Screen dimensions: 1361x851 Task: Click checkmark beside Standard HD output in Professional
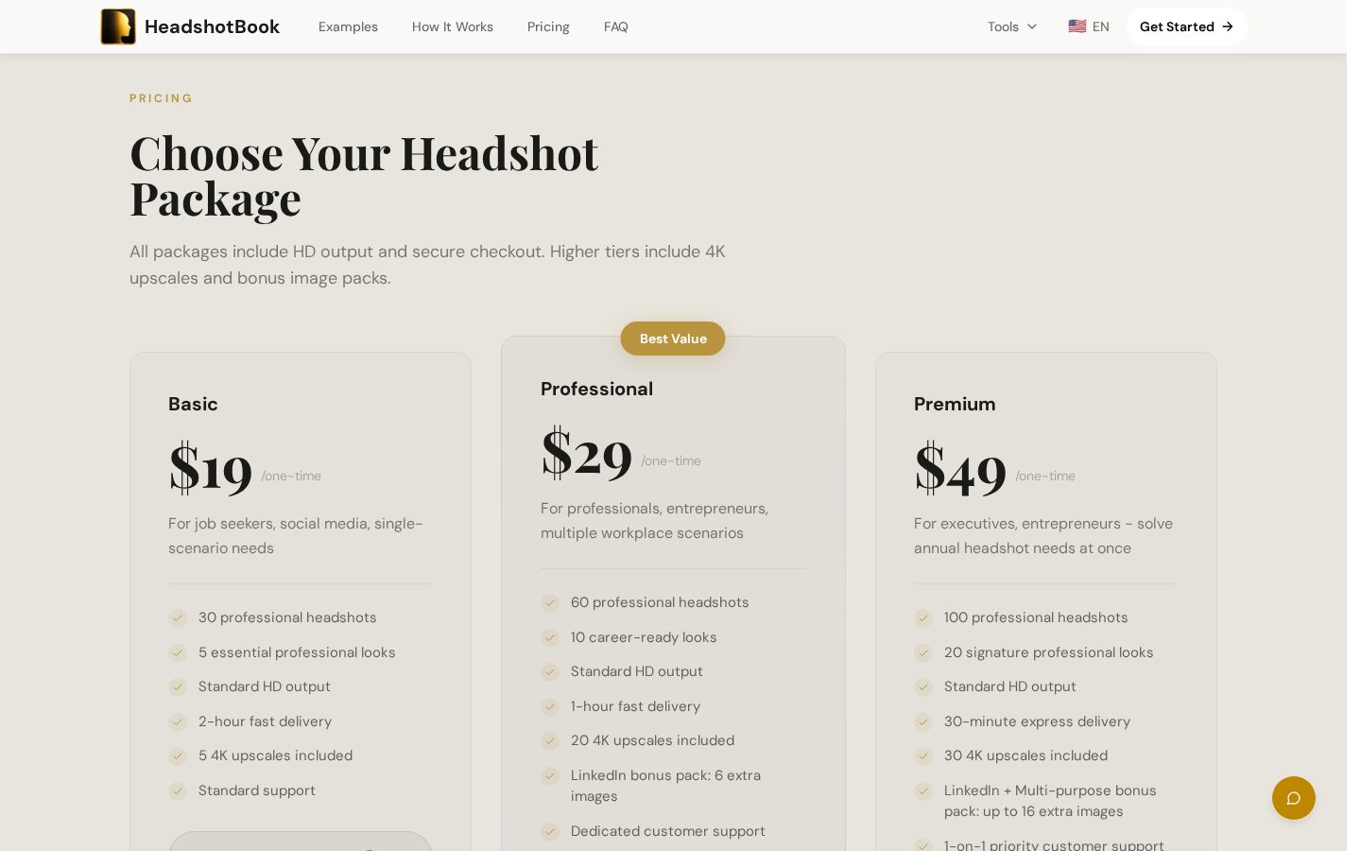click(x=550, y=672)
